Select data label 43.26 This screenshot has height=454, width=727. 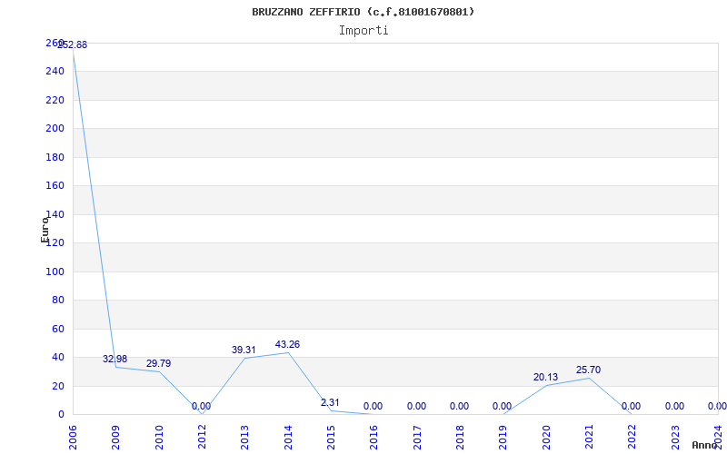pos(287,344)
